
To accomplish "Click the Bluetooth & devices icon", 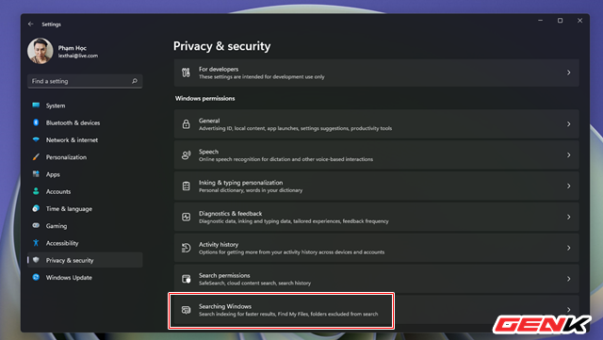I will pyautogui.click(x=36, y=122).
